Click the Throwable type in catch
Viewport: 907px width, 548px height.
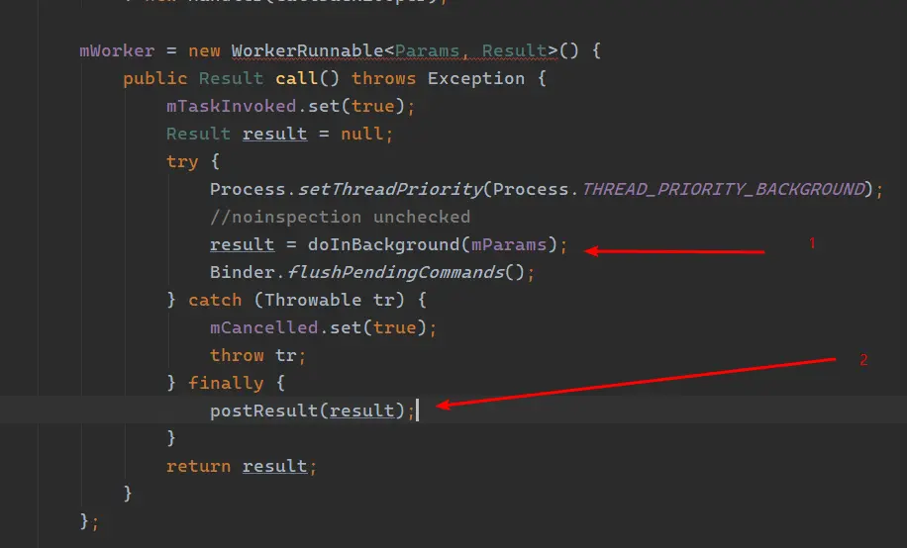pos(313,300)
